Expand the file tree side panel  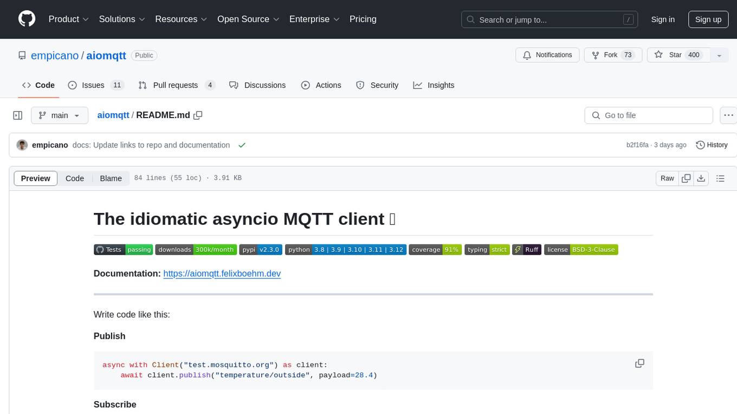pos(18,115)
